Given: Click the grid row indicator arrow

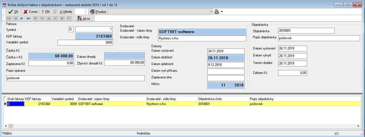Looking at the screenshot, I should tap(5, 104).
